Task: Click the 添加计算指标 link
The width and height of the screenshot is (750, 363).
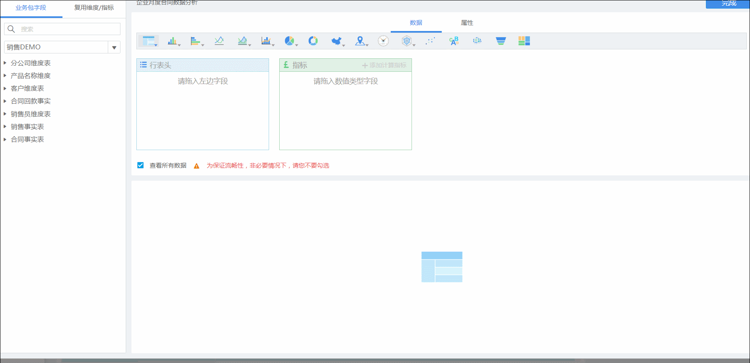Action: click(x=384, y=65)
